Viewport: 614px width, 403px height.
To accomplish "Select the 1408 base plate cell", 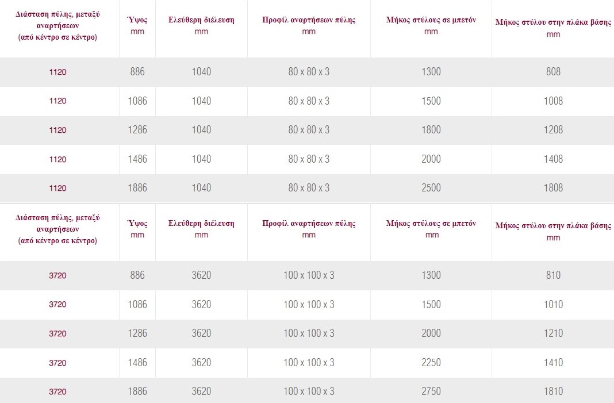I will (x=553, y=159).
